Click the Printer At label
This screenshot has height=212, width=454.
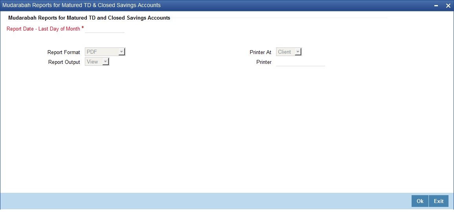(x=261, y=52)
